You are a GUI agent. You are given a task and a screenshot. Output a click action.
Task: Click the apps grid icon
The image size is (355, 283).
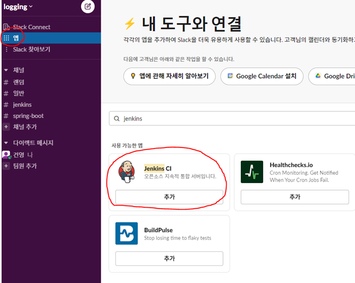pyautogui.click(x=7, y=38)
